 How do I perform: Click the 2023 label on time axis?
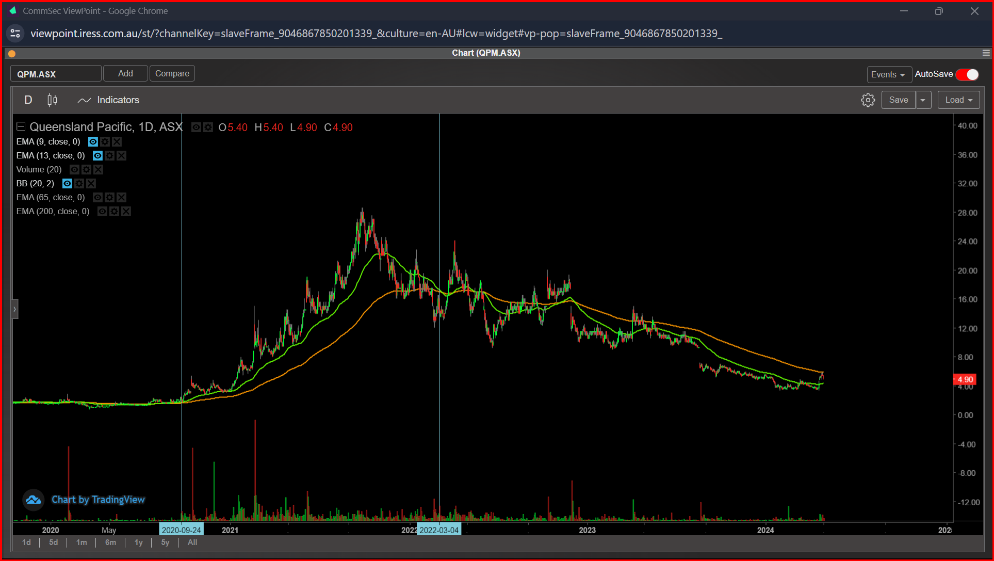[x=587, y=530]
